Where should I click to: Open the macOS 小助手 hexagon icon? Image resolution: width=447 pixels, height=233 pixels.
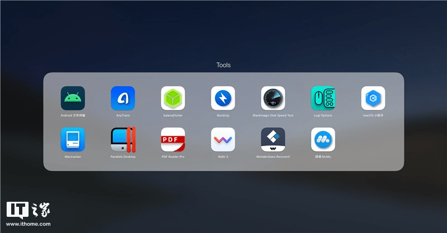coord(373,98)
